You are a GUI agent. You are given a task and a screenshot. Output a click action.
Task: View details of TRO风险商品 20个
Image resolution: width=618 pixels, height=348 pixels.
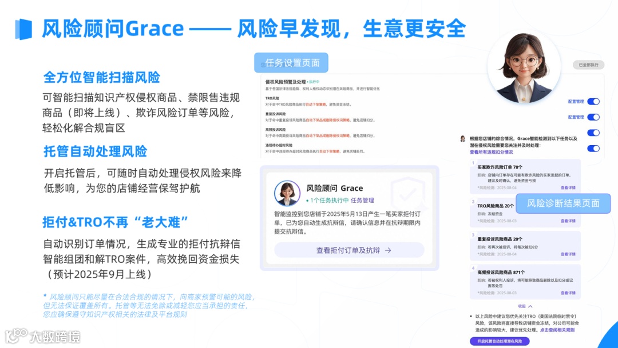point(568,221)
